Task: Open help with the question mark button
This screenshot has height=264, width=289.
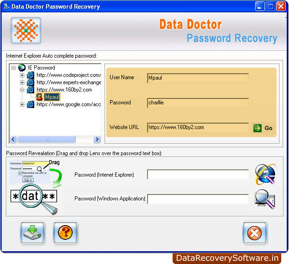Action: tap(65, 233)
